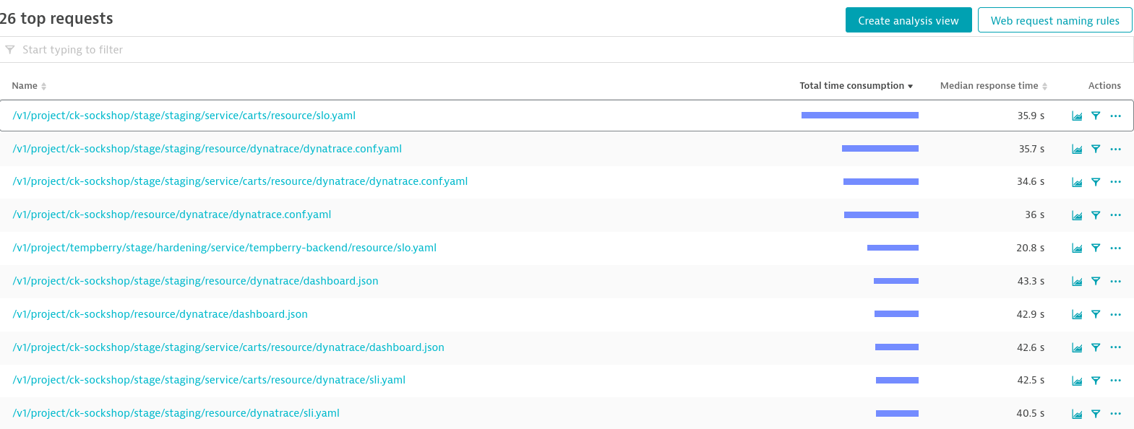Focus the Start typing to filter field

click(567, 50)
